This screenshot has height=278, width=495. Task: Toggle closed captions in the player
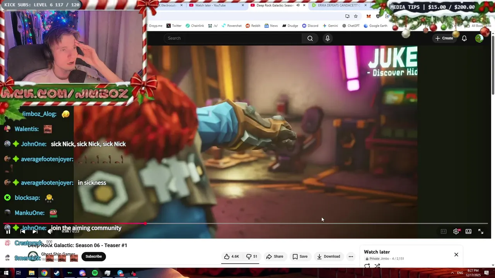(444, 231)
